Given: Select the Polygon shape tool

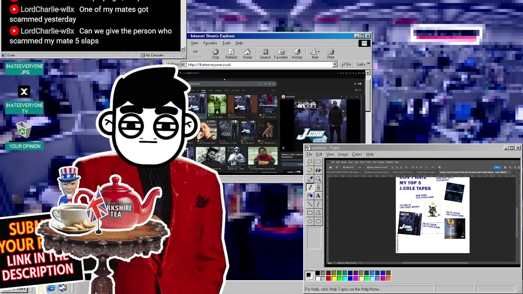Looking at the screenshot, I should point(318,213).
